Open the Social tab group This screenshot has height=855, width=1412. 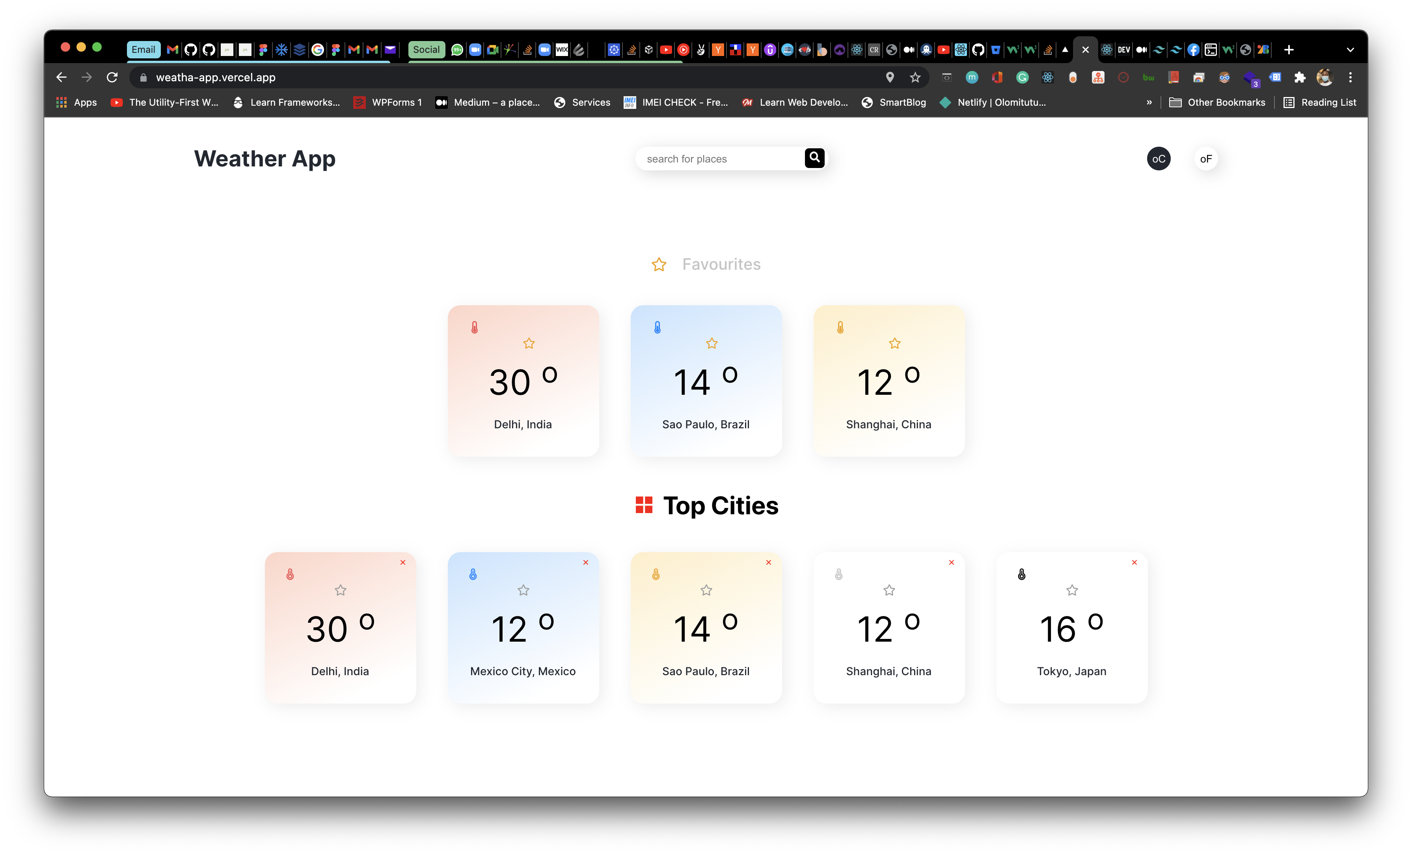(x=427, y=50)
